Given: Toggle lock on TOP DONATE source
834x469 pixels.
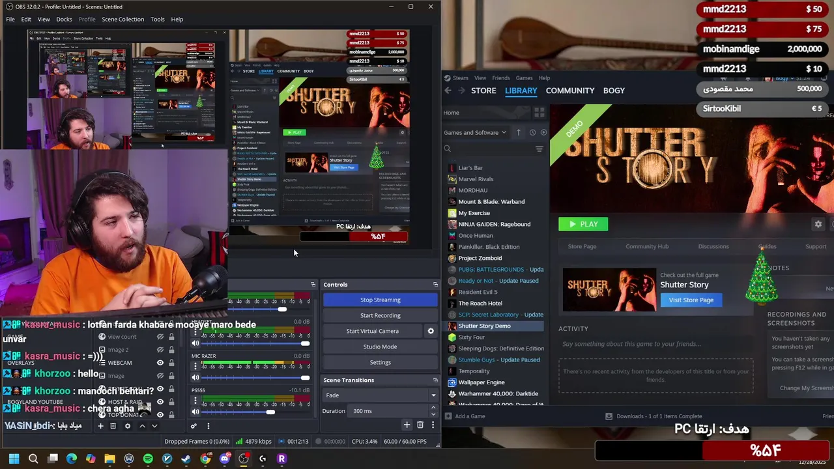Looking at the screenshot, I should pos(171,415).
